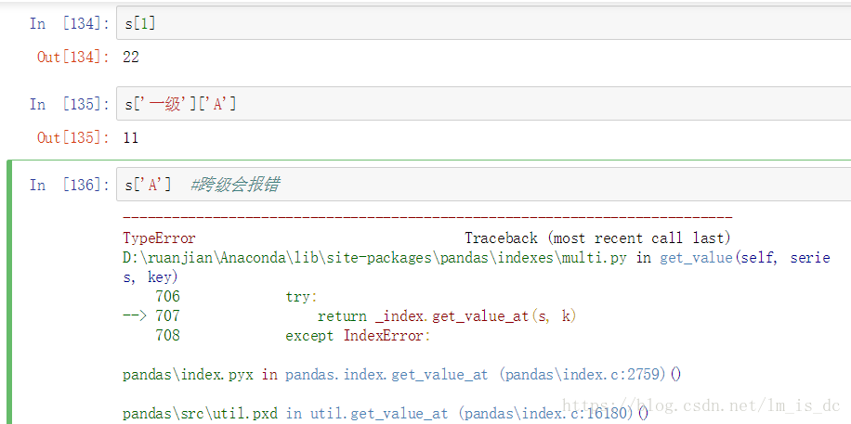The image size is (851, 424).
Task: Click the output value 11
Action: pyautogui.click(x=131, y=137)
